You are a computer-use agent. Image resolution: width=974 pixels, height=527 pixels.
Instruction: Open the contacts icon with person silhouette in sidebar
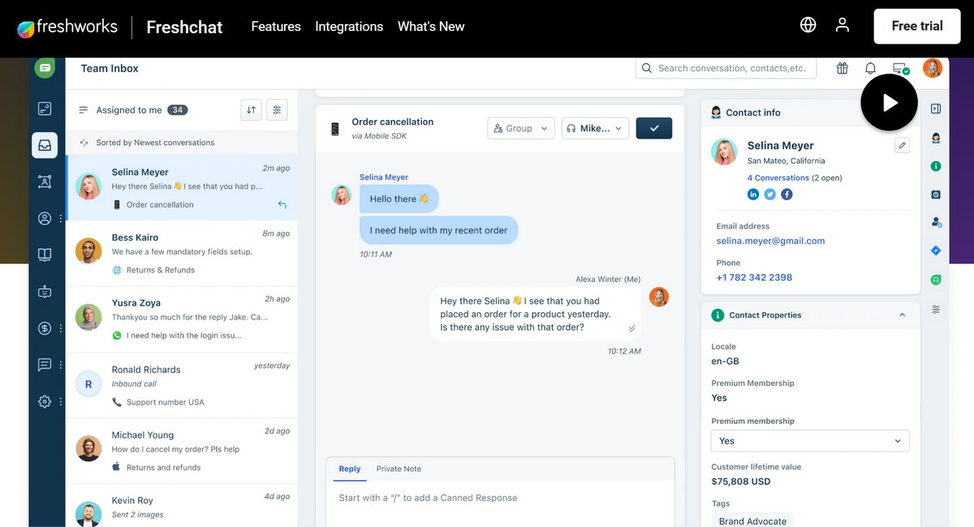tap(45, 218)
